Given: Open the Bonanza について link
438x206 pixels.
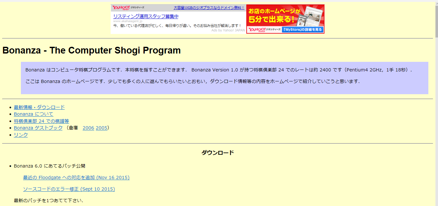Looking at the screenshot, I should click(x=33, y=114).
